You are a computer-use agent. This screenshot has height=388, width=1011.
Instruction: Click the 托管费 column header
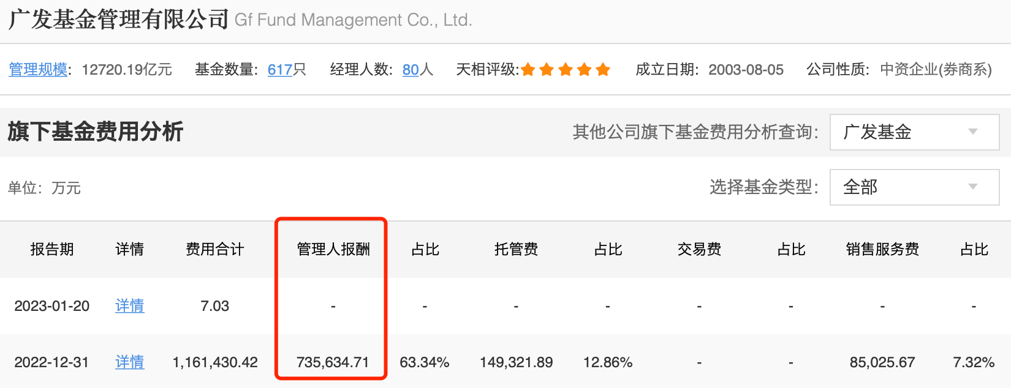[516, 250]
